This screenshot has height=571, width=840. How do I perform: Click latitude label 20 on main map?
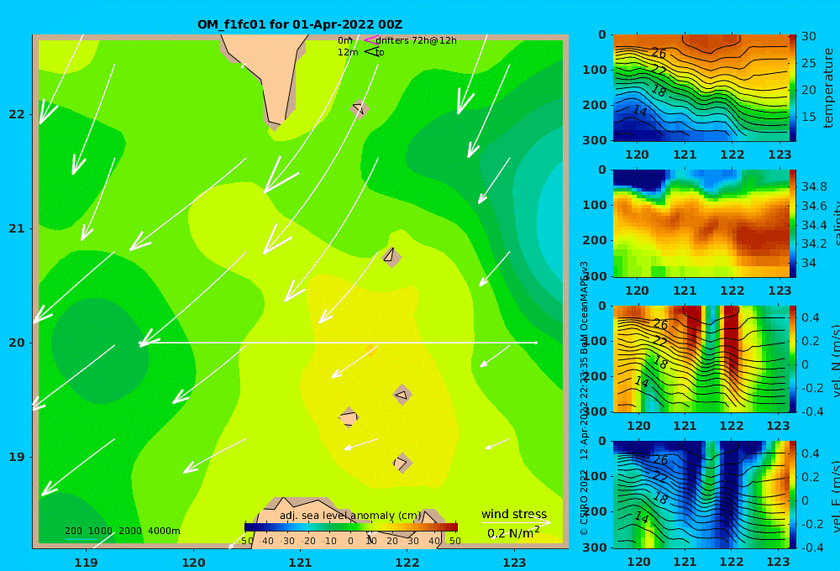pos(17,343)
